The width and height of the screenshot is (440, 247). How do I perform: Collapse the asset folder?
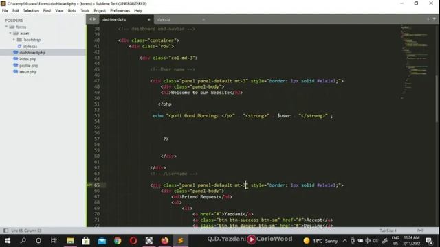pyautogui.click(x=10, y=33)
